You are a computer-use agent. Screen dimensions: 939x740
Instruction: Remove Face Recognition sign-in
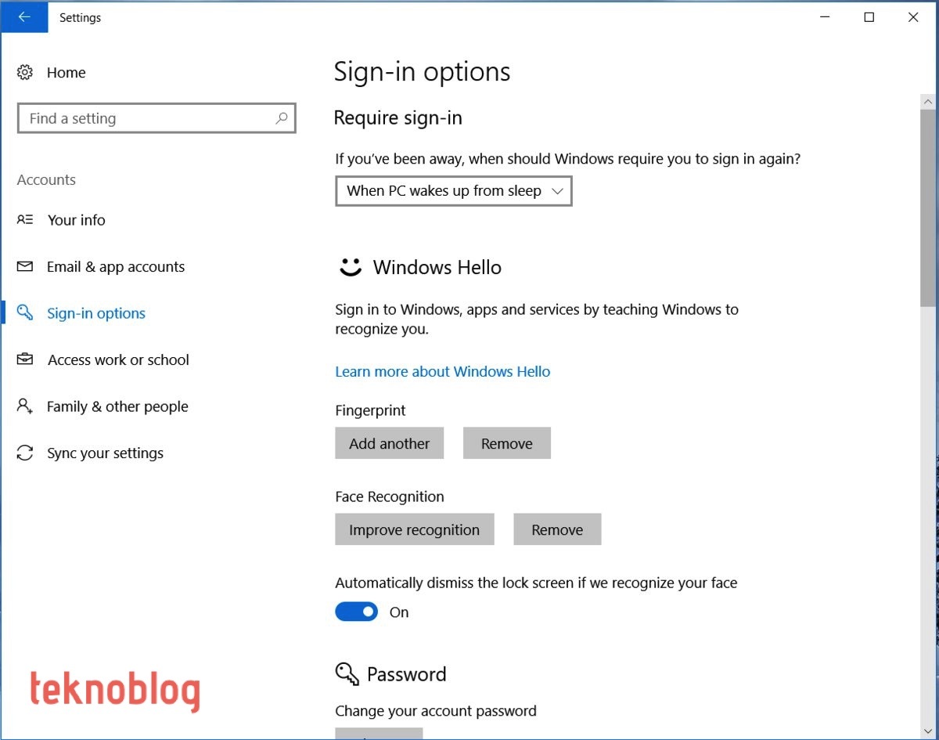tap(557, 529)
